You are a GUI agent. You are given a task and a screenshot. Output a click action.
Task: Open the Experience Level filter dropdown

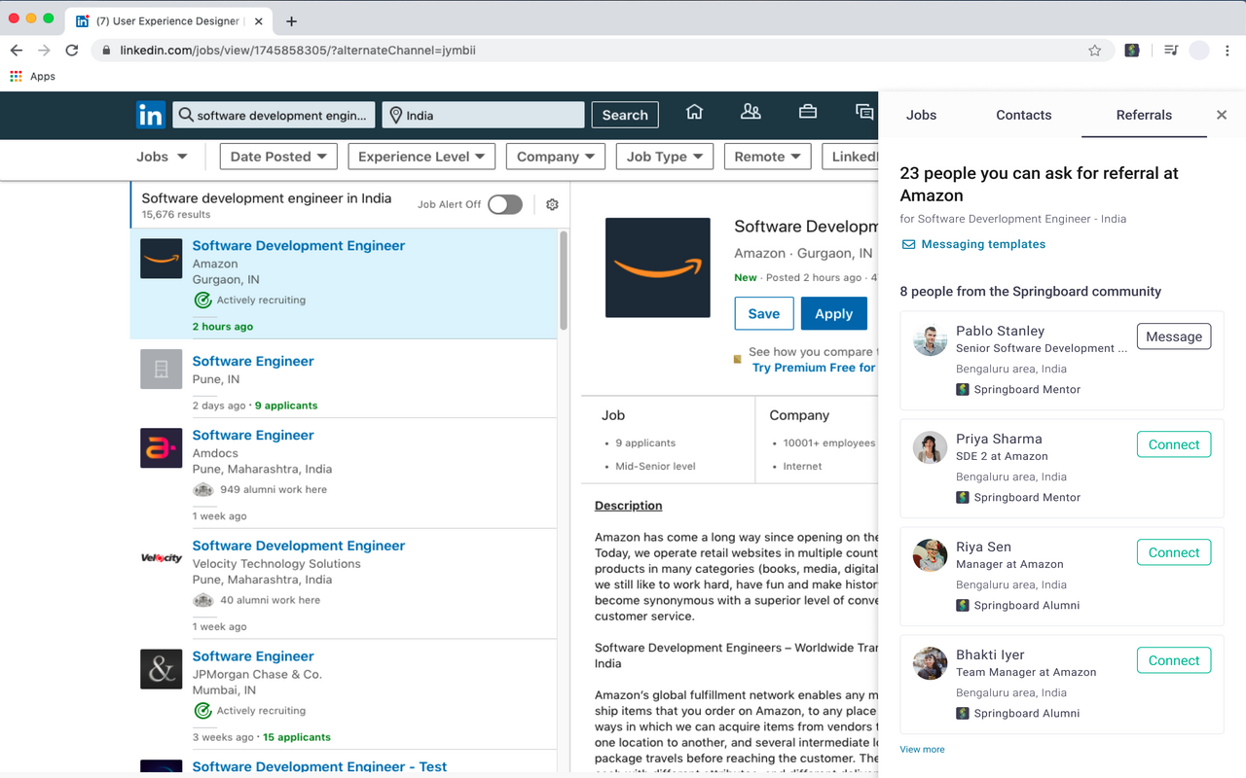[421, 157]
